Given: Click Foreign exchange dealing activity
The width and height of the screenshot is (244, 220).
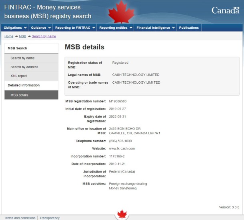Looking at the screenshot, I should 128,184.
